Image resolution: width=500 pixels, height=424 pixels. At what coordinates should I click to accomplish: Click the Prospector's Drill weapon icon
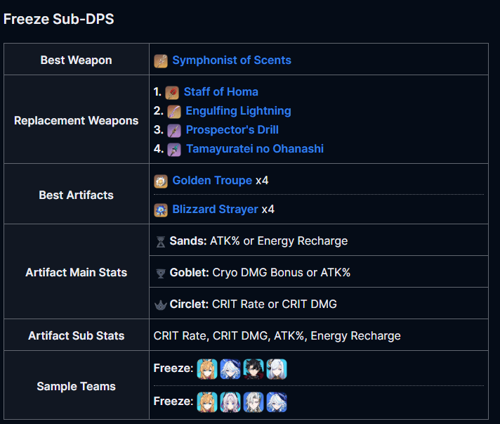pyautogui.click(x=173, y=131)
